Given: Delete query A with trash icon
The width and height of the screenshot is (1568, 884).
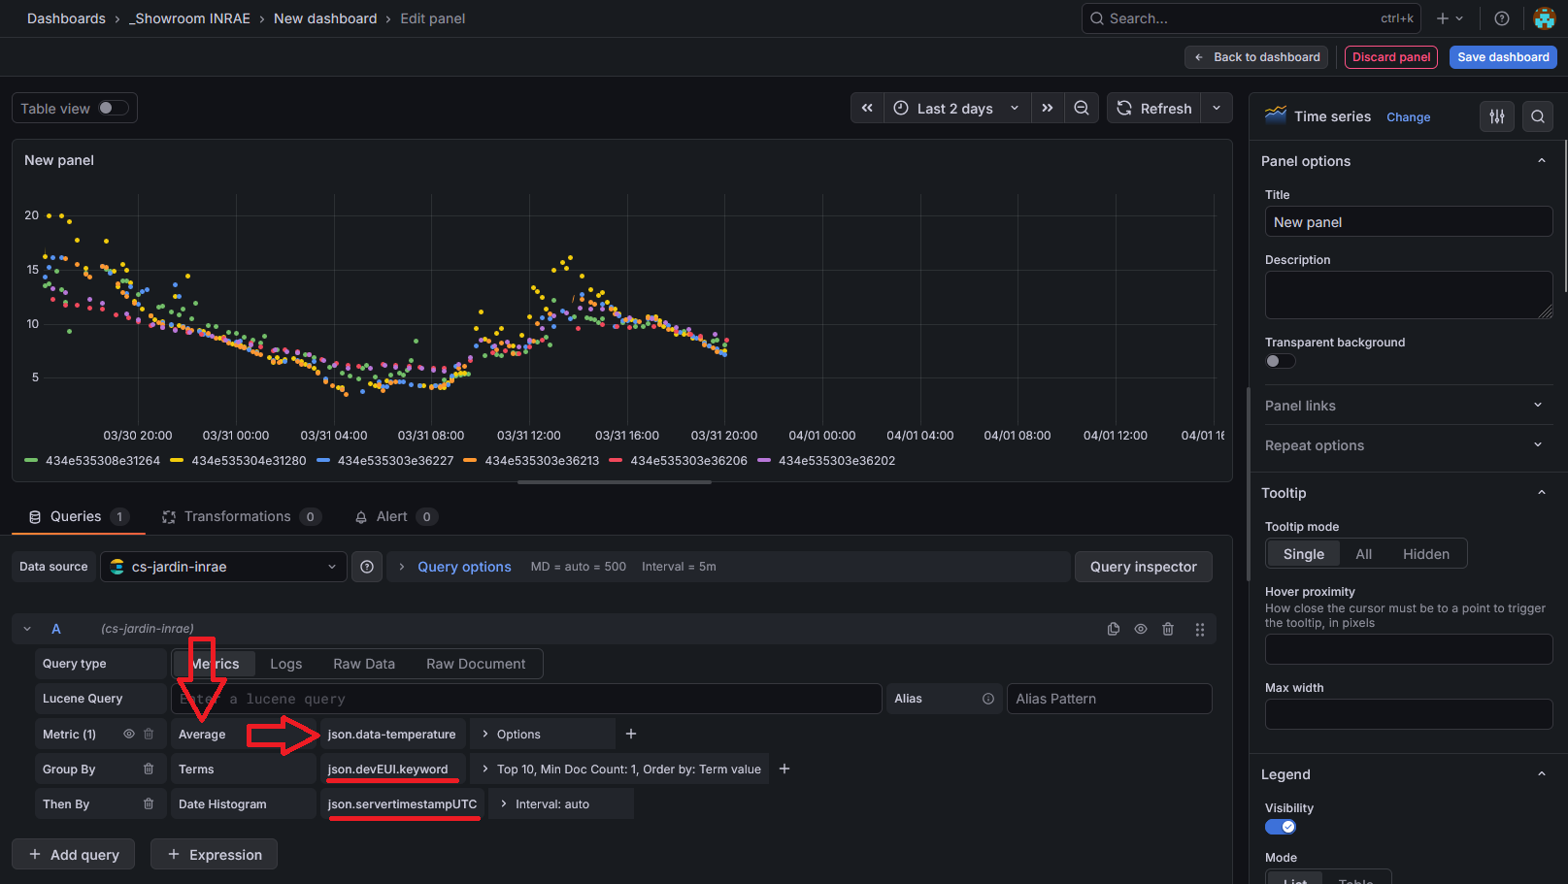Looking at the screenshot, I should 1168,629.
